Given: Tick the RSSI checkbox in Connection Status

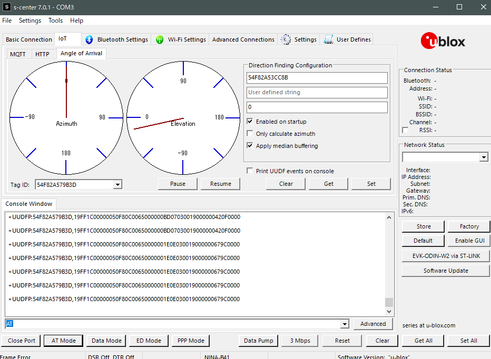Looking at the screenshot, I should (x=405, y=130).
